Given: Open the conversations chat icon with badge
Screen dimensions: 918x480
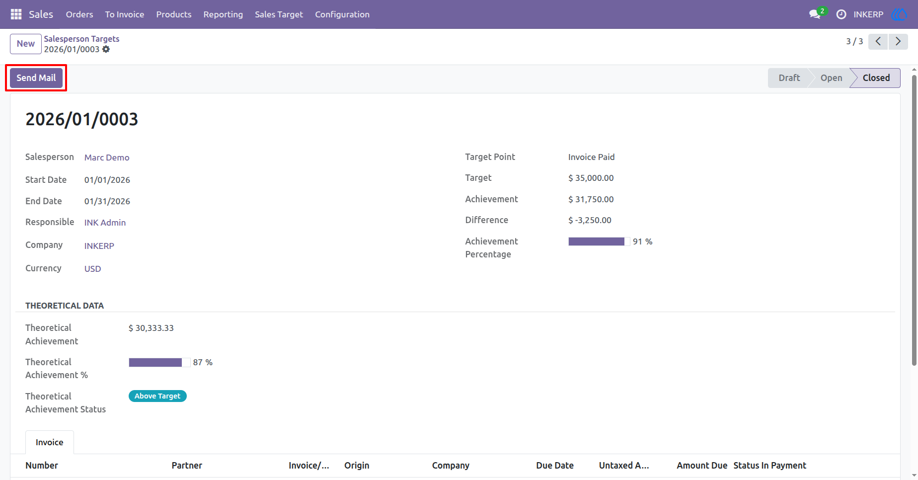Looking at the screenshot, I should (816, 14).
